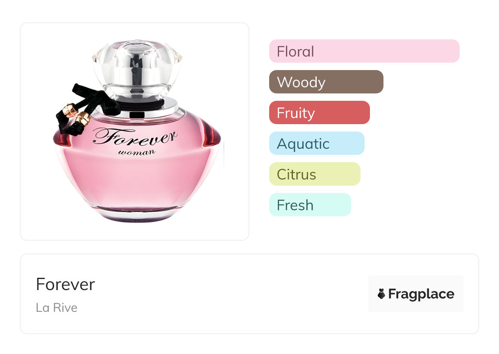This screenshot has height=354, width=499.
Task: Click the Forever woman bottle image
Action: [138, 131]
